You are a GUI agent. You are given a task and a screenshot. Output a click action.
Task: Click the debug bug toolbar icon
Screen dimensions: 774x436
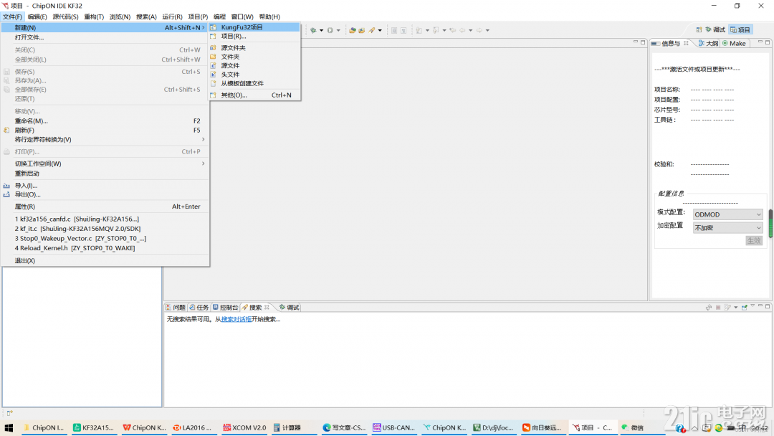click(x=313, y=30)
